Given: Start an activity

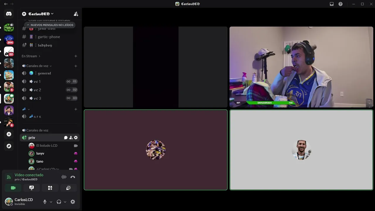Looking at the screenshot, I should click(x=50, y=188).
